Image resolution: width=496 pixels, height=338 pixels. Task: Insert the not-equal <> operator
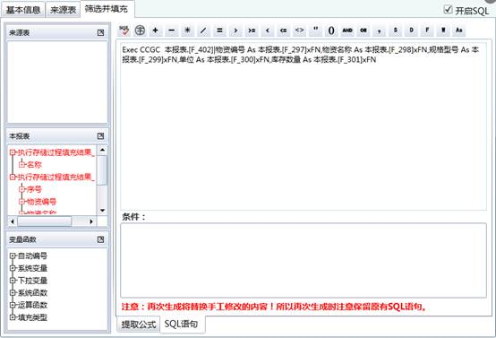coord(299,30)
